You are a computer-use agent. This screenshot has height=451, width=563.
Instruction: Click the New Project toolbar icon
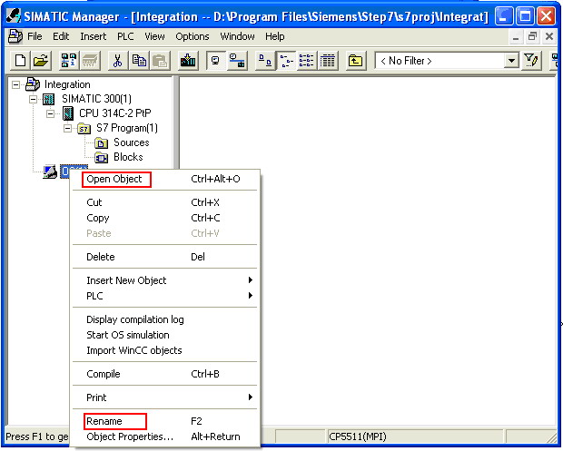pos(21,60)
